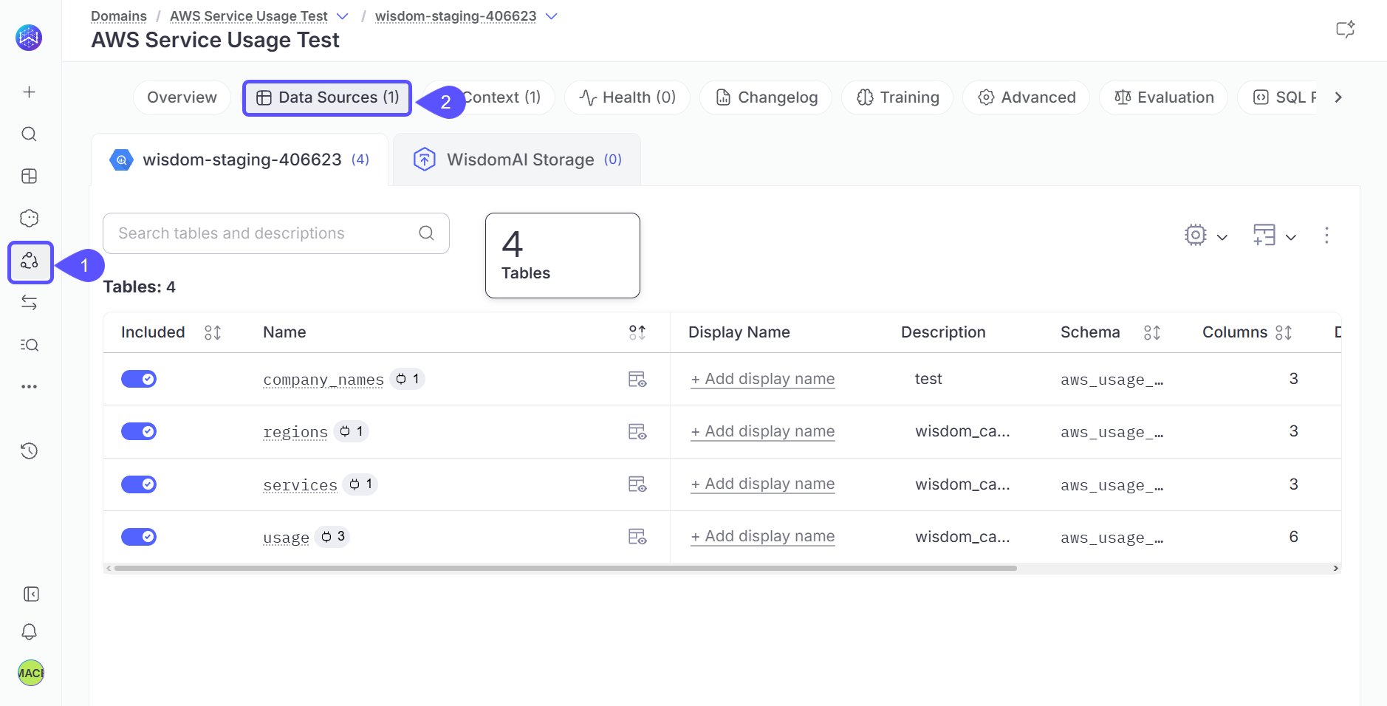Toggle inclusion of regions table

[139, 431]
